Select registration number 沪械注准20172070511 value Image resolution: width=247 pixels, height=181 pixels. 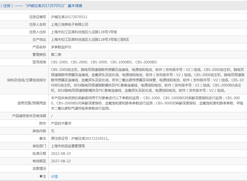tap(69, 17)
